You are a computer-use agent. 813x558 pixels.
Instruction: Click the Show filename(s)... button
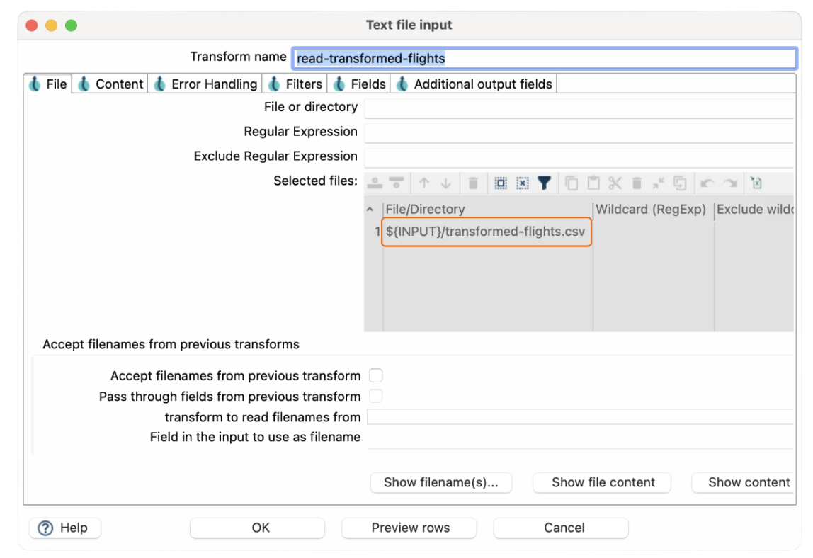pos(441,482)
